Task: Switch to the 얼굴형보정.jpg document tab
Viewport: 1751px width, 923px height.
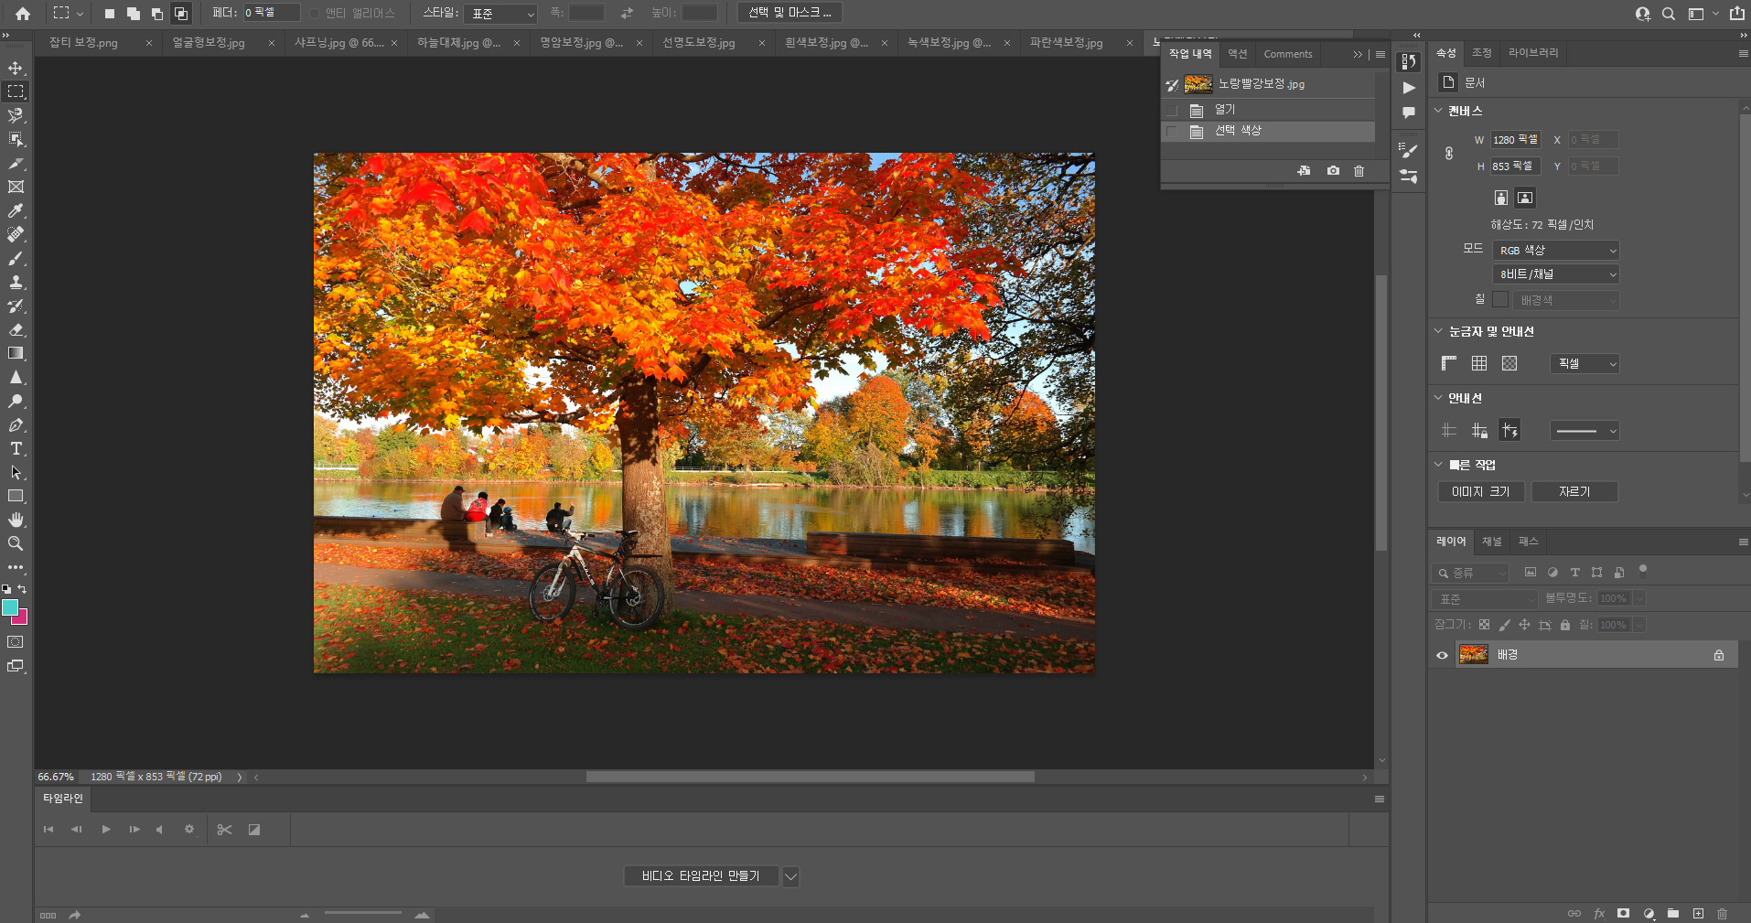Action: [209, 43]
